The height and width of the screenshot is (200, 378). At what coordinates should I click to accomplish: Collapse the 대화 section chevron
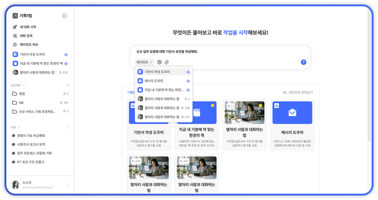tap(19, 127)
